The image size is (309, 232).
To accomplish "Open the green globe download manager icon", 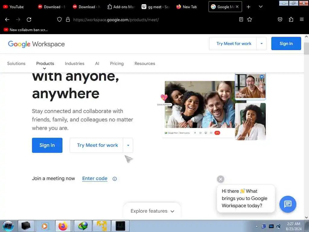I will click(83, 226).
